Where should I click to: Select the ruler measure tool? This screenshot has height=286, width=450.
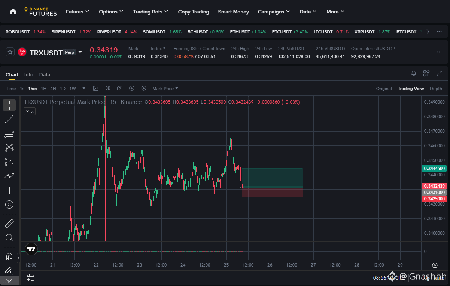[9, 223]
